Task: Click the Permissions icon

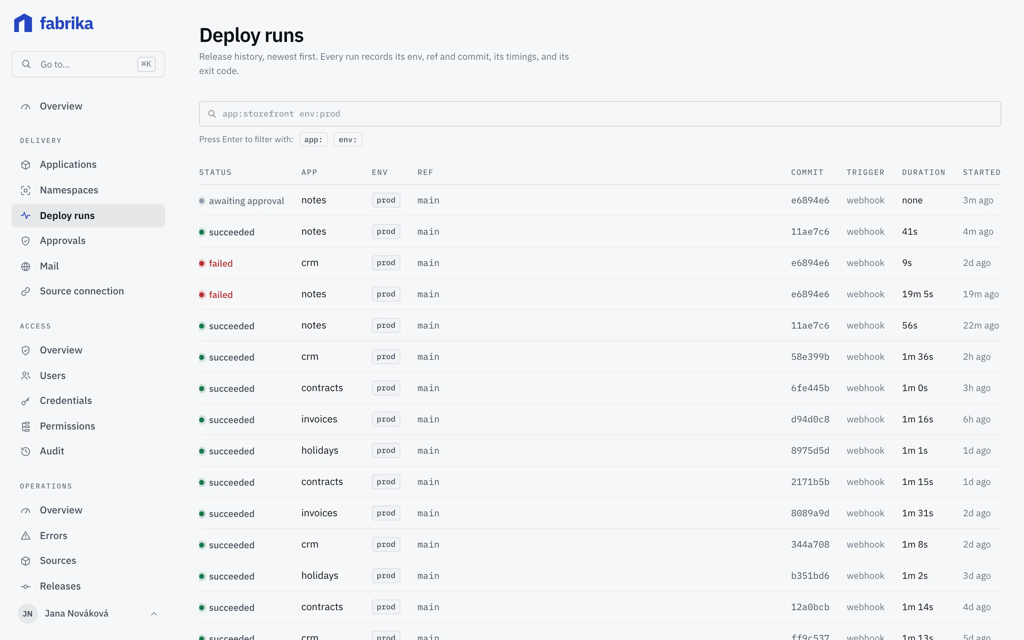Action: click(x=26, y=426)
